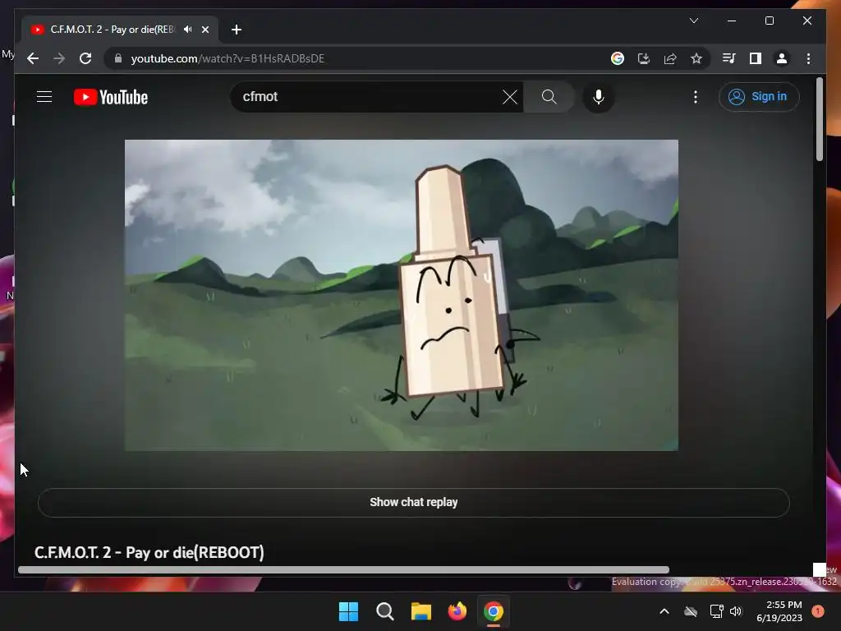
Task: Open the Chrome profile menu
Action: tap(782, 58)
